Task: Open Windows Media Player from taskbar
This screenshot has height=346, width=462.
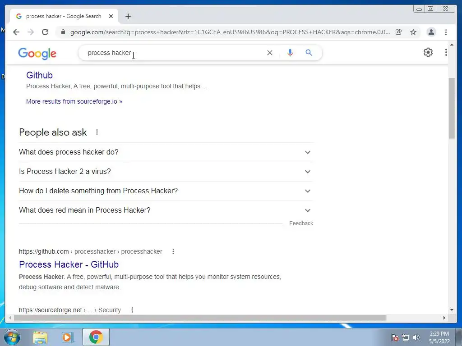Action: [x=67, y=337]
